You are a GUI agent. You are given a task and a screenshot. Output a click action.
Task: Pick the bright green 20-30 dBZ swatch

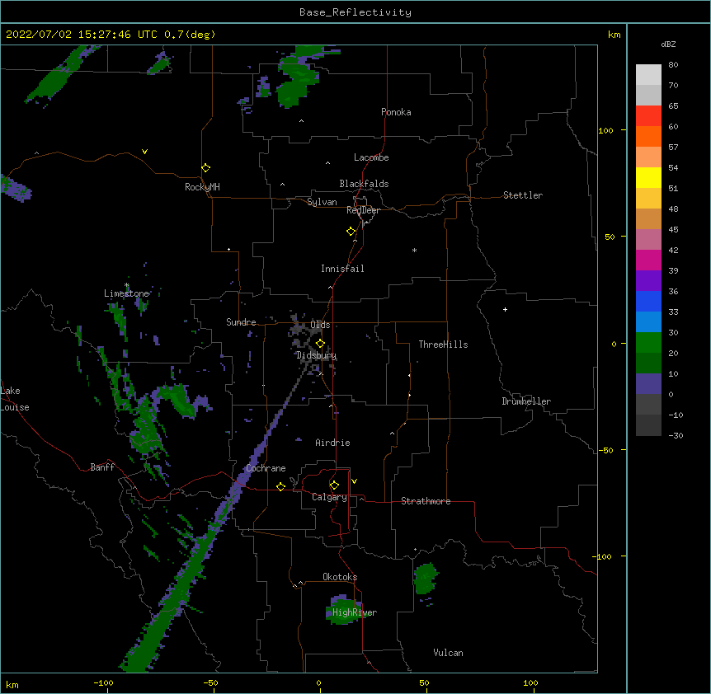[648, 343]
